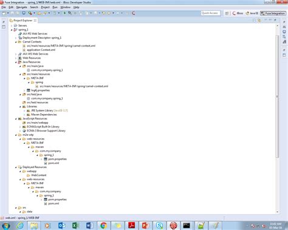Open the Run menu
This screenshot has width=288, height=230.
click(55, 7)
